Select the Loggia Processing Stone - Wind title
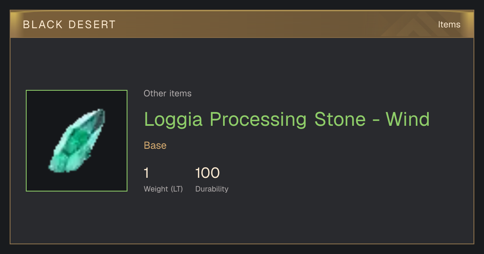 coord(287,120)
